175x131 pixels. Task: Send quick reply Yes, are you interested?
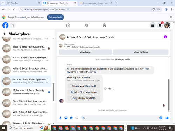(x=84, y=86)
